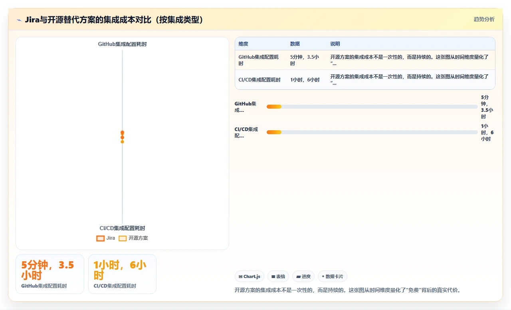Select the footer summary sentence below the chips
This screenshot has width=511, height=310.
click(x=348, y=290)
